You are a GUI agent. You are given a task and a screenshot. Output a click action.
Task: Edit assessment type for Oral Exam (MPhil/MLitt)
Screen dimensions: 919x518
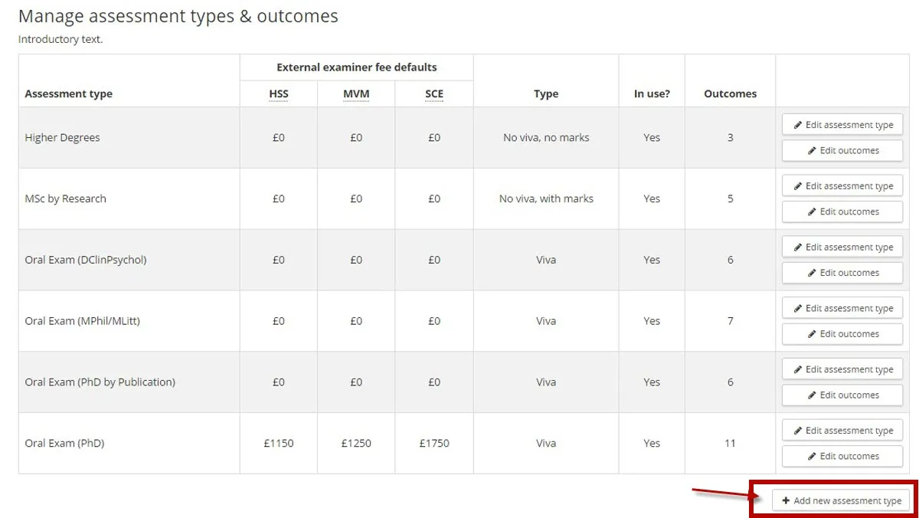point(842,307)
